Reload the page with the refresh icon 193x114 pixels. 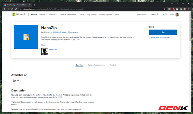tap(12, 9)
